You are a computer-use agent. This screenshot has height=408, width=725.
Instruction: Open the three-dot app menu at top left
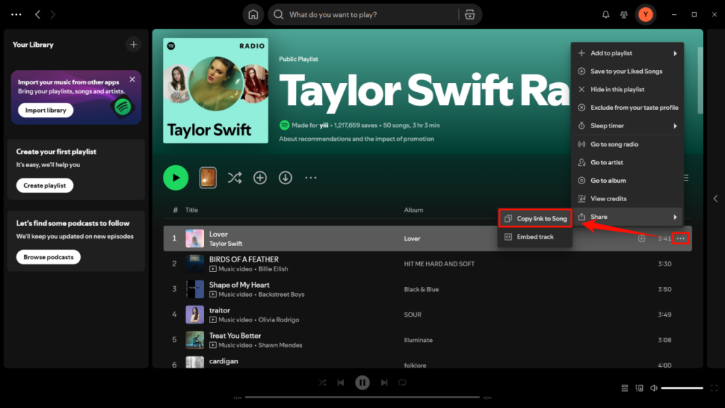(16, 15)
